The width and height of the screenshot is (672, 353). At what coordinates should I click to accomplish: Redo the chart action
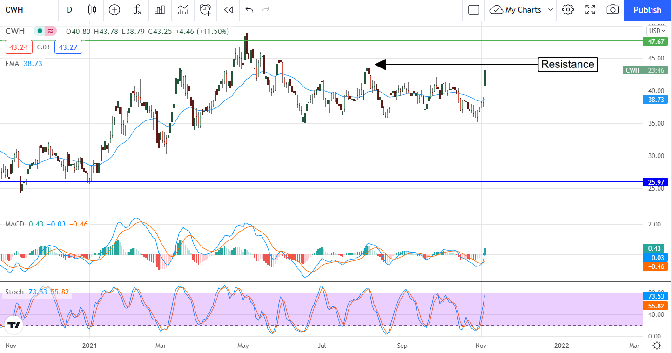[x=266, y=10]
